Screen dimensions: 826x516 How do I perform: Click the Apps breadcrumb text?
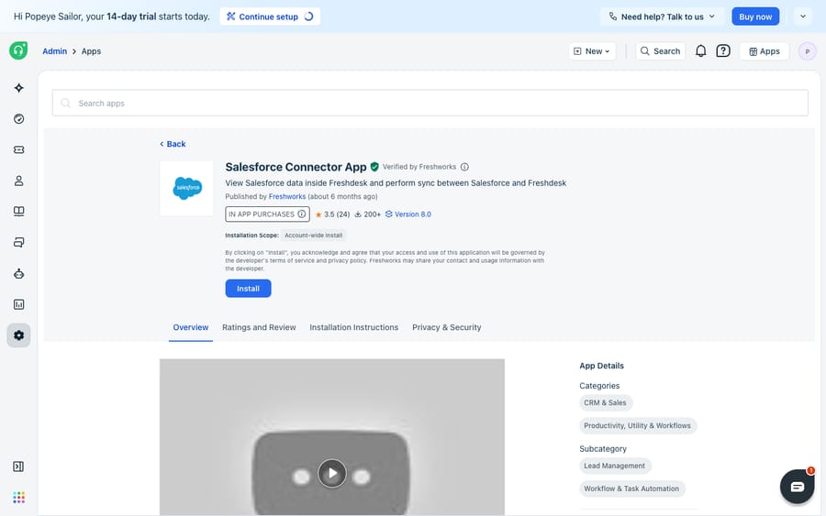coord(91,51)
